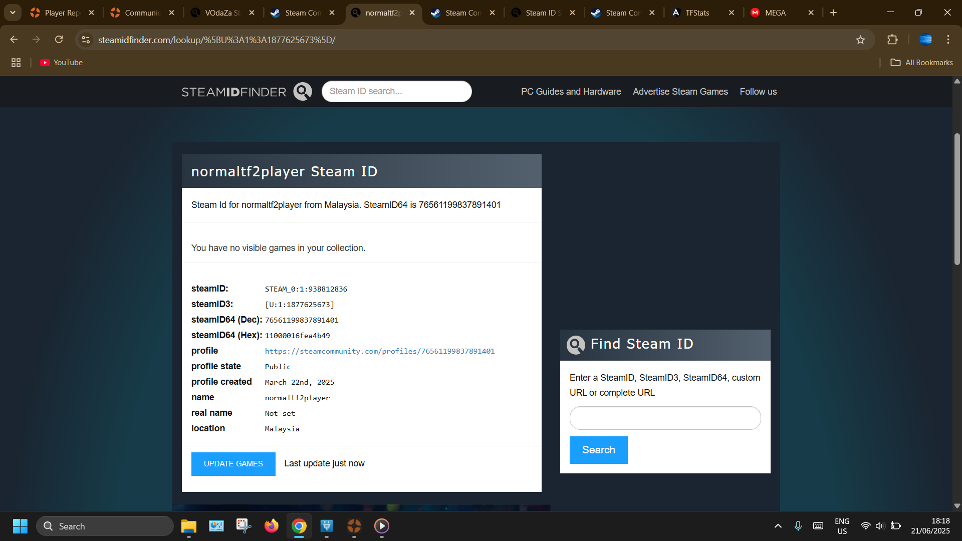
Task: Open a new browser tab
Action: click(x=833, y=13)
